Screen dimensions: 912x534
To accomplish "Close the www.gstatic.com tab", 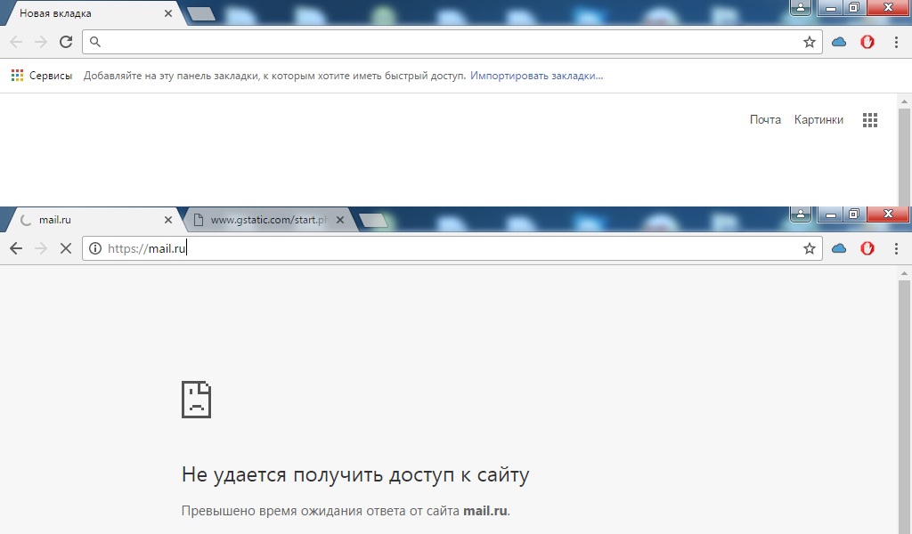I will coord(339,220).
